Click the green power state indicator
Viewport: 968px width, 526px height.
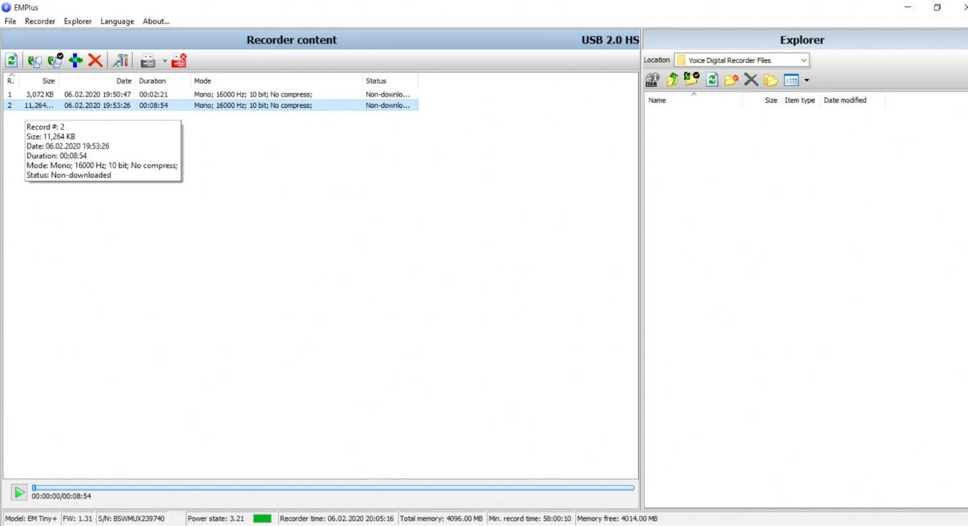point(262,518)
